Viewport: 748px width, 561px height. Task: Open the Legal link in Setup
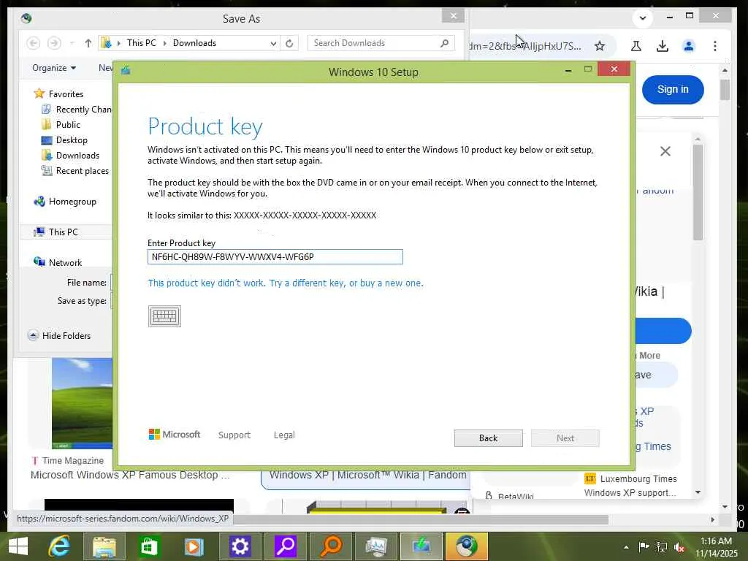(284, 435)
